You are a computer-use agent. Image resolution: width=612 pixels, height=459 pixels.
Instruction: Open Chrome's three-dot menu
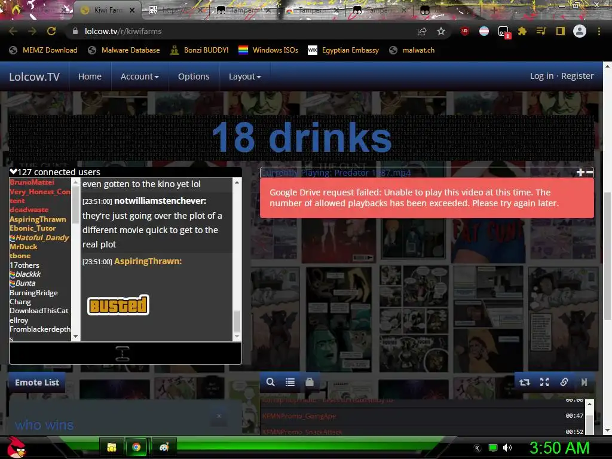point(599,31)
